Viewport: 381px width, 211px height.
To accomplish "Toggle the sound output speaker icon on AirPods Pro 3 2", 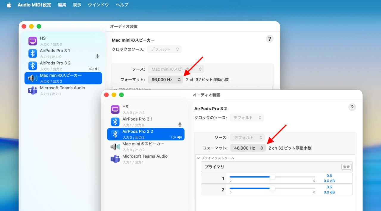I will click(179, 137).
